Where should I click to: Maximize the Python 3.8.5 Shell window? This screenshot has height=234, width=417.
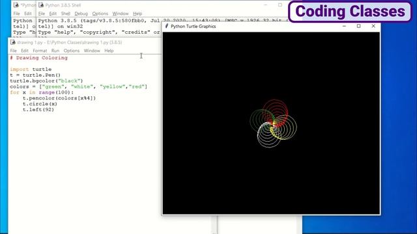(280, 5)
